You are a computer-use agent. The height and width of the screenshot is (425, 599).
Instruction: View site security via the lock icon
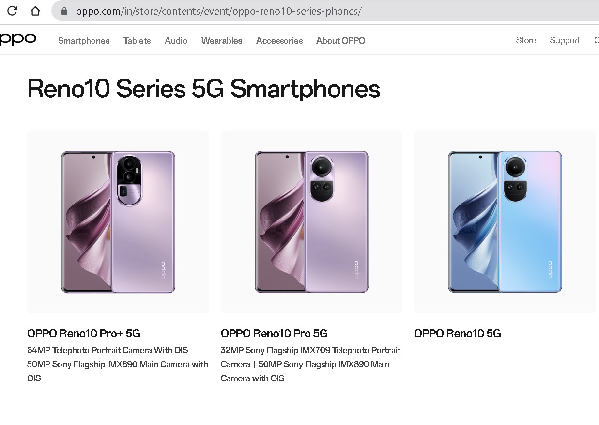tap(64, 11)
